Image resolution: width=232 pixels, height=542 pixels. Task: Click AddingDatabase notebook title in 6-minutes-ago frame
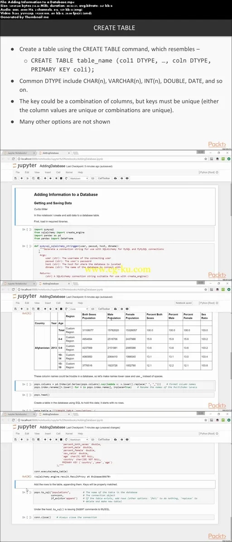click(52, 296)
